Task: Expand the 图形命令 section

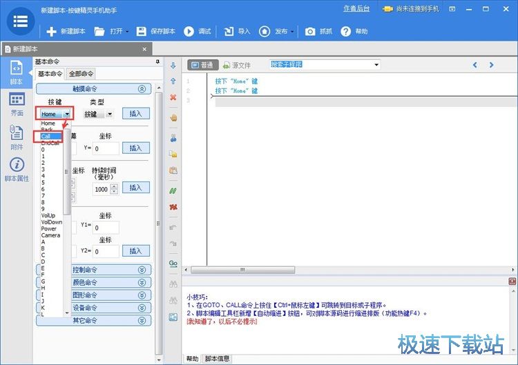Action: click(x=142, y=295)
